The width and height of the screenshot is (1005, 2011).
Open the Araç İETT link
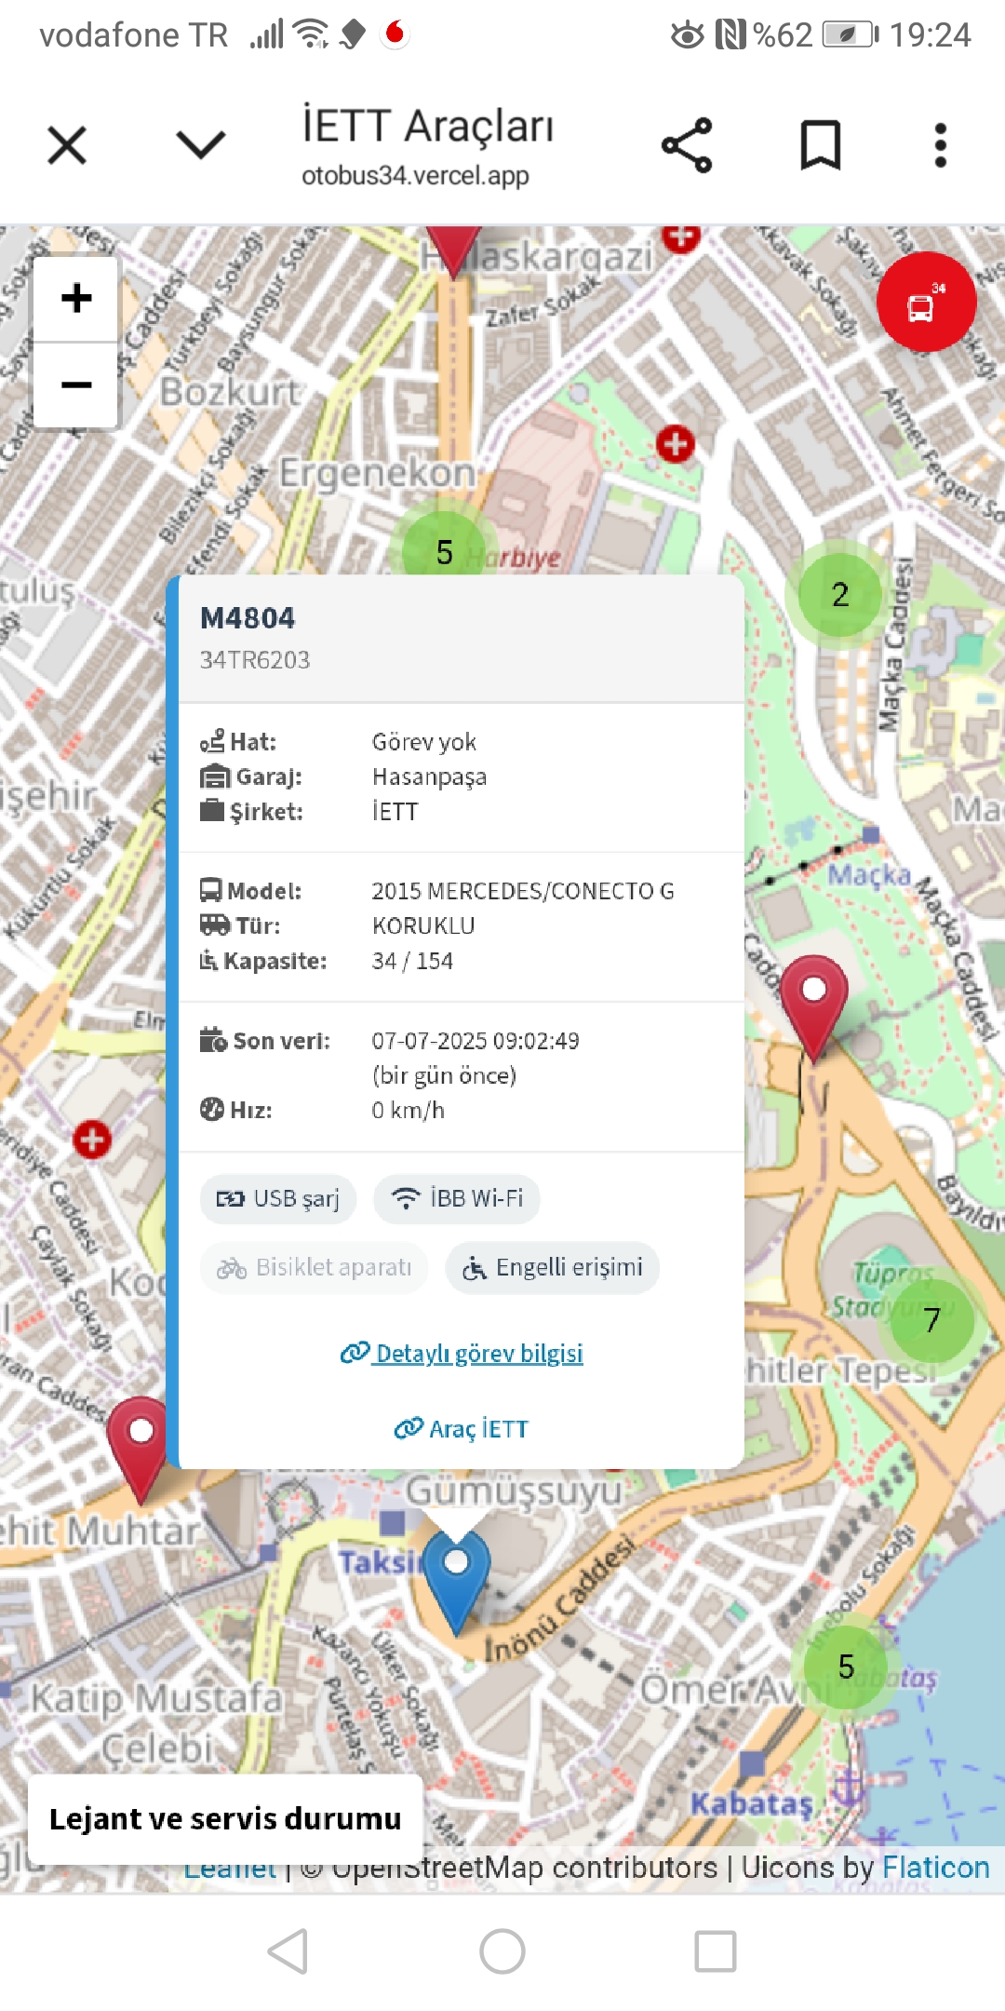pos(462,1428)
